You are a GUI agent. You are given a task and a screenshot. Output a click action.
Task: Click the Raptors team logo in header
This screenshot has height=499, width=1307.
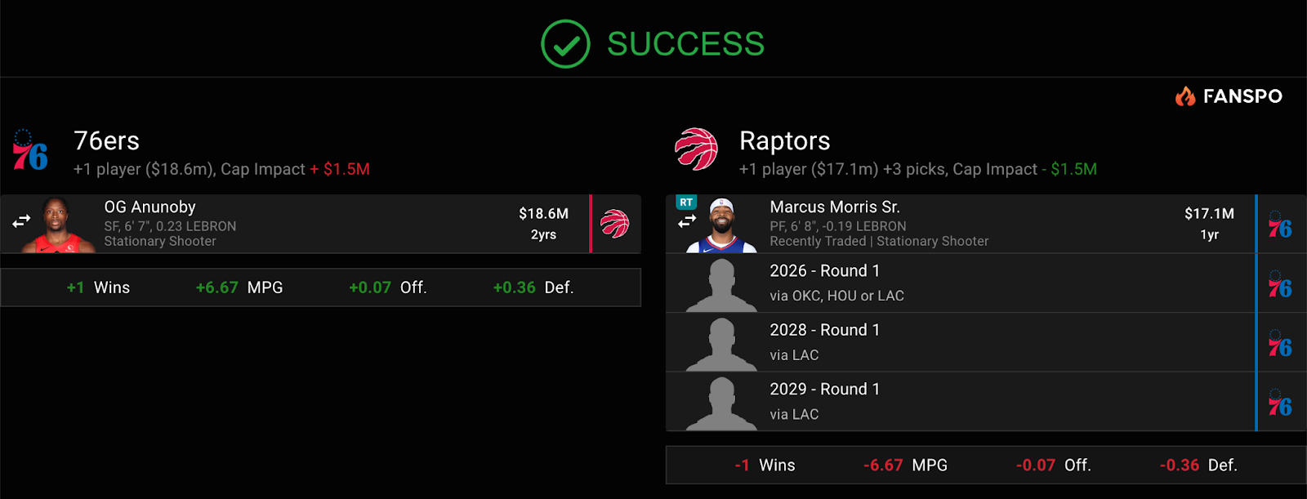click(x=696, y=149)
